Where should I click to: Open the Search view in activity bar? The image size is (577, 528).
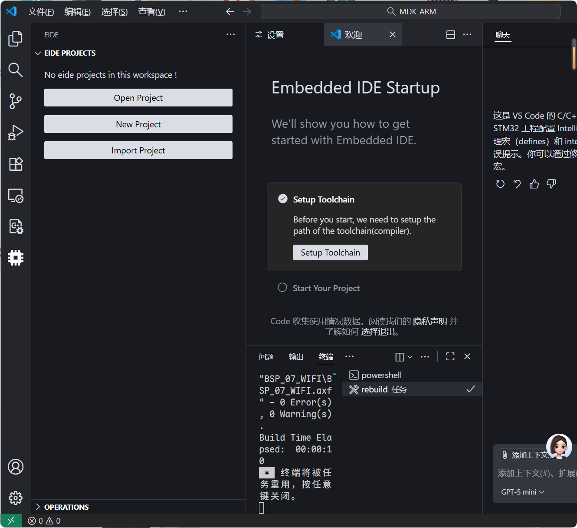(x=16, y=70)
